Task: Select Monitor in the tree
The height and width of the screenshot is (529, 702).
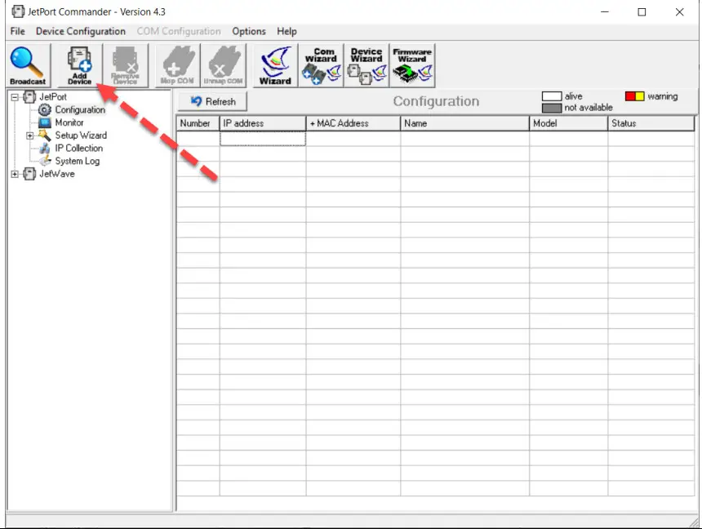Action: [x=69, y=122]
